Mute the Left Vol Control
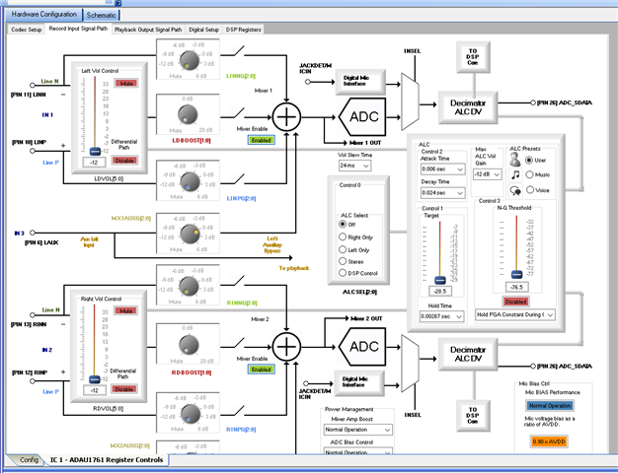 126,84
